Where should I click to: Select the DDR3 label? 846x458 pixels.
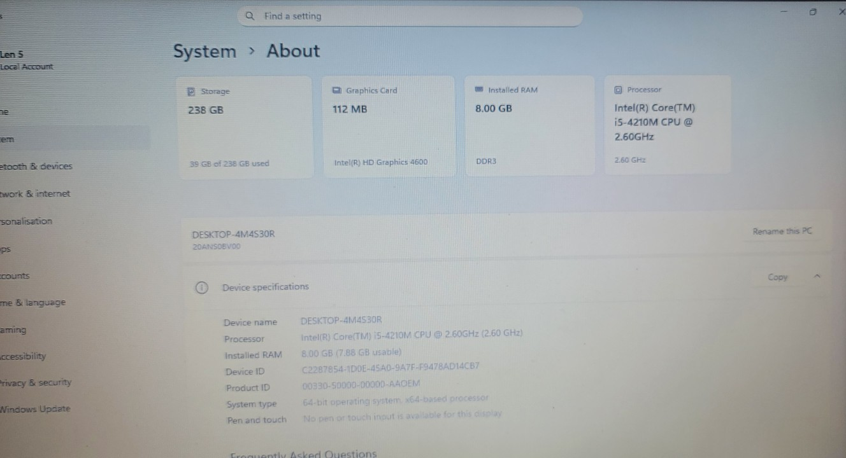(x=485, y=162)
